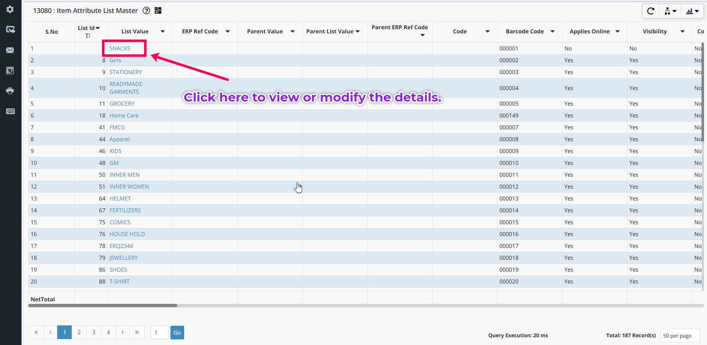Image resolution: width=707 pixels, height=345 pixels.
Task: Open the mail envelope icon in the sidebar
Action: tap(10, 50)
